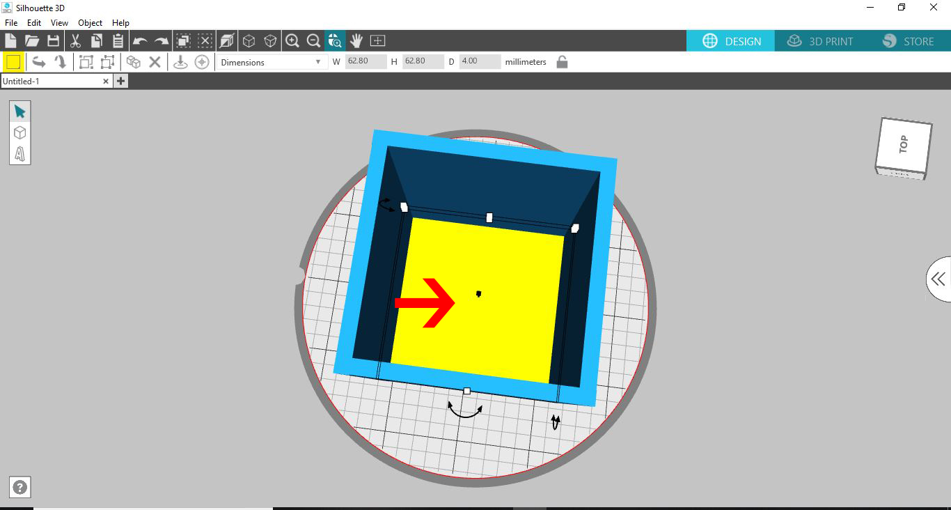Toggle the highlighted zoom-to-selection tool
951x510 pixels.
pos(335,40)
